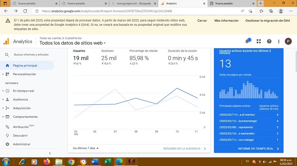Open the three-dot options menu in Analytics header
Viewport: 297px width, 166px height.
[x=279, y=41]
